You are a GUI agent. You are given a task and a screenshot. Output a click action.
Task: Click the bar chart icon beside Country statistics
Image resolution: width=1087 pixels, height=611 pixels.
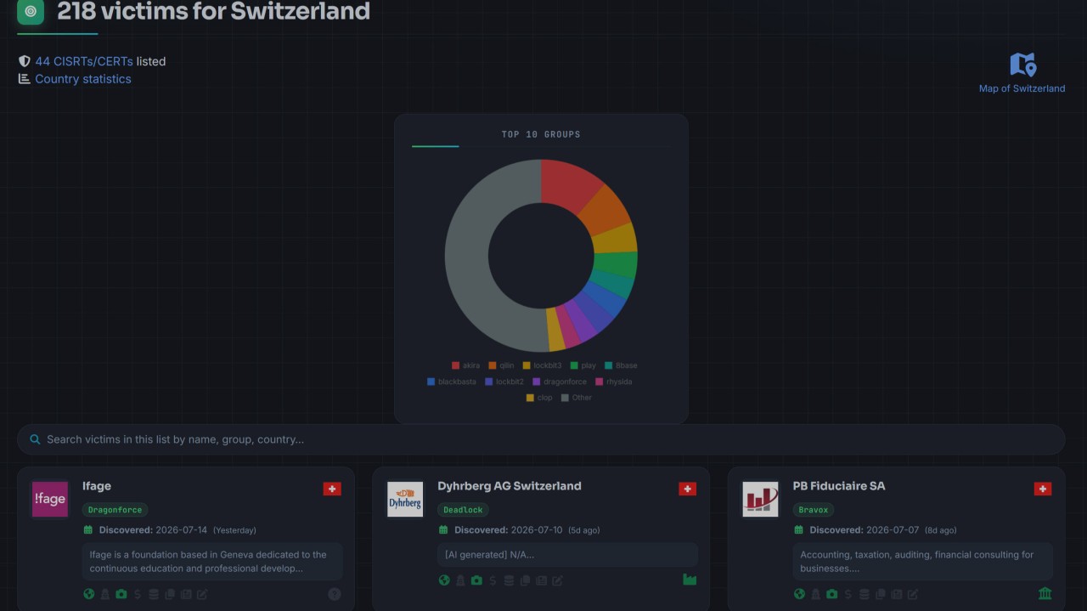[25, 79]
